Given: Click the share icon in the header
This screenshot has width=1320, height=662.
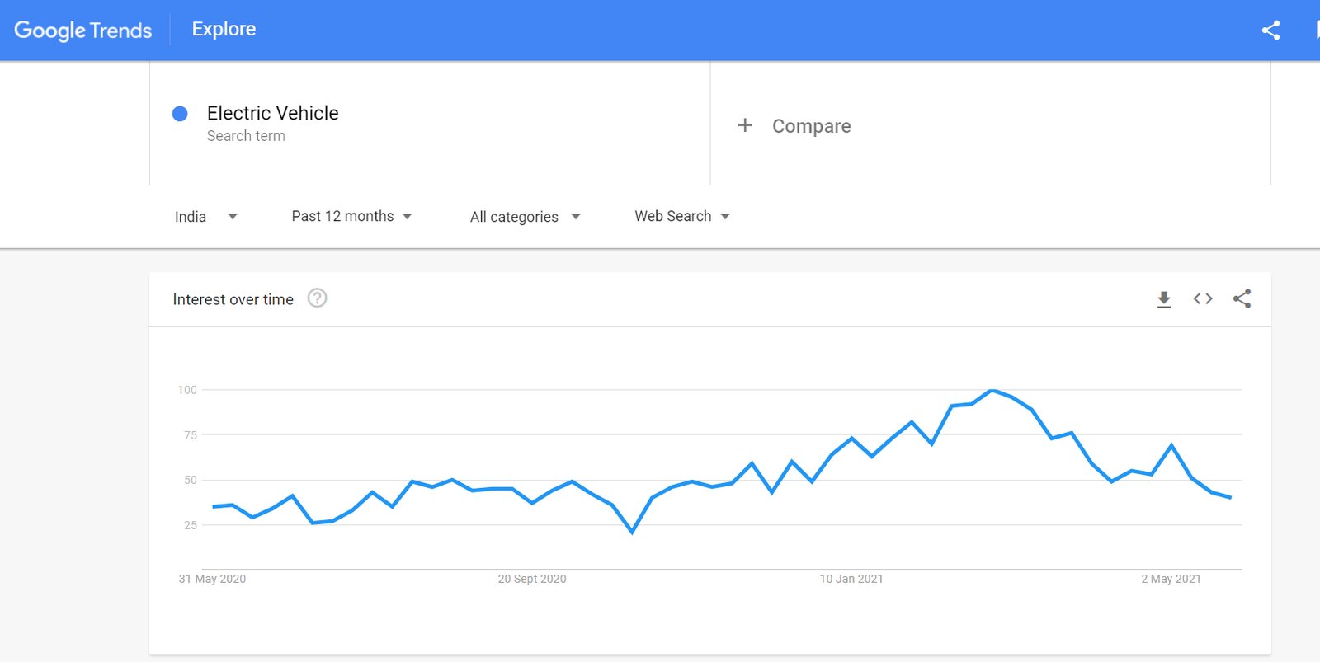Looking at the screenshot, I should tap(1271, 30).
